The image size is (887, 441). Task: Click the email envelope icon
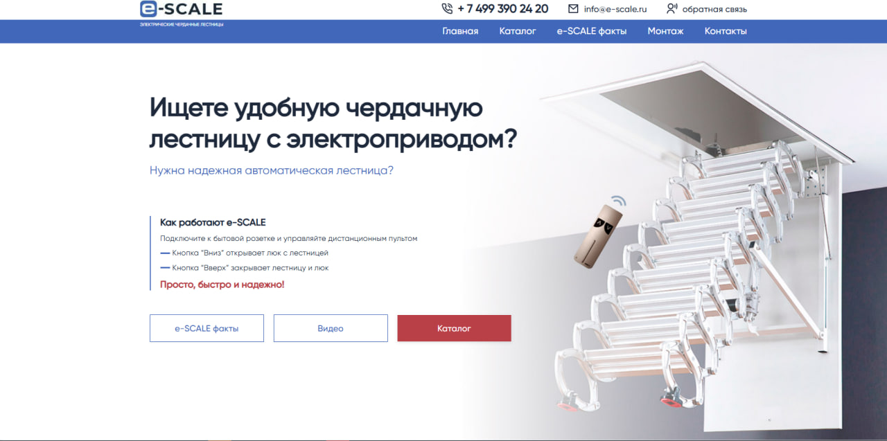coord(573,9)
